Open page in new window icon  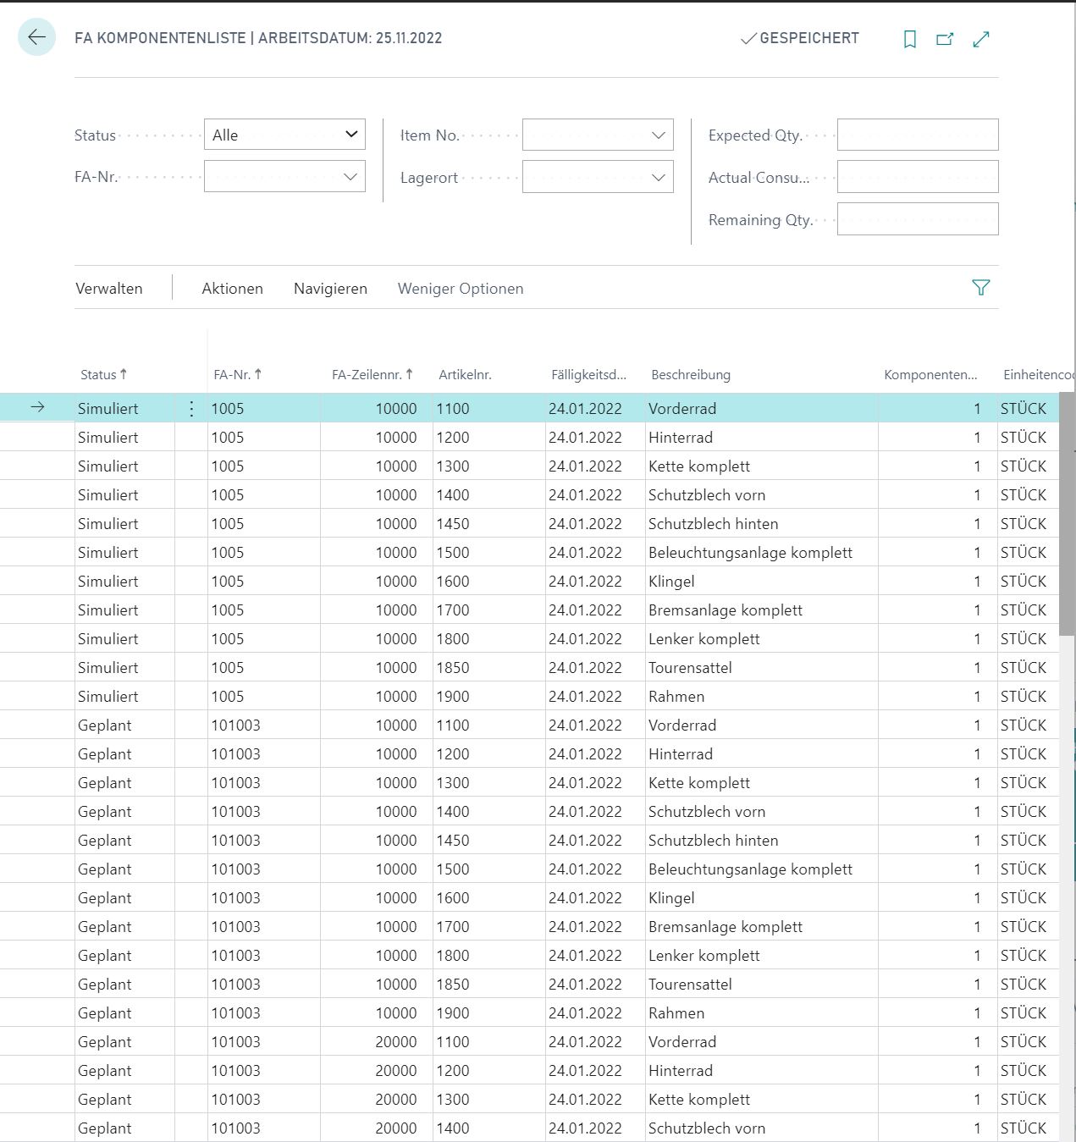(945, 39)
